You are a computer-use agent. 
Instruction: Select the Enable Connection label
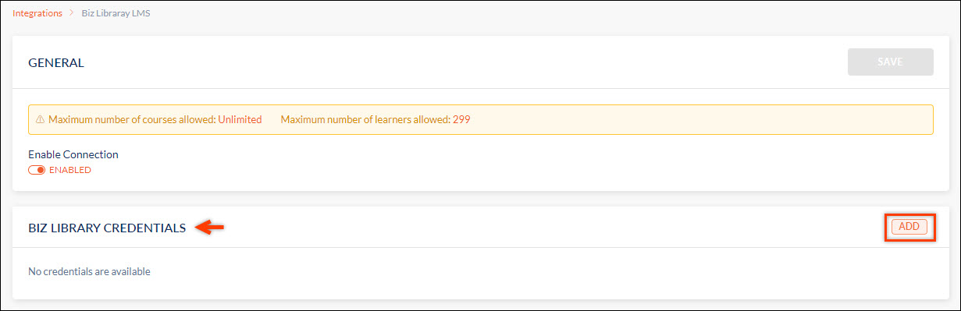pos(73,154)
